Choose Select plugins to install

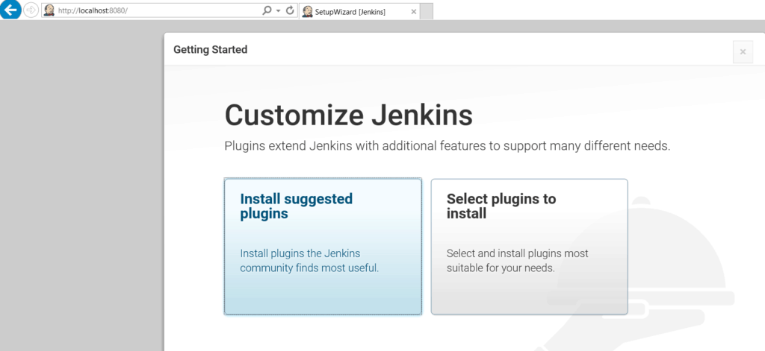click(530, 247)
